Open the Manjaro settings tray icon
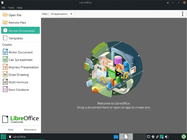 [x=162, y=137]
